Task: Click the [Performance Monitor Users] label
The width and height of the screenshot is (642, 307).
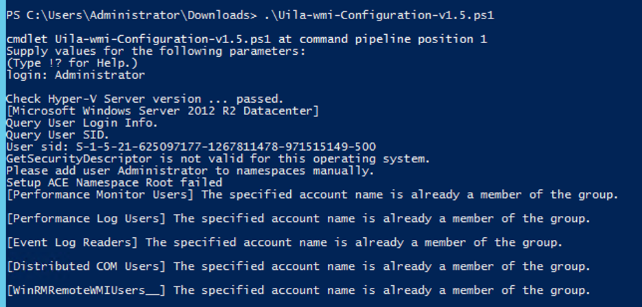Action: (x=100, y=195)
